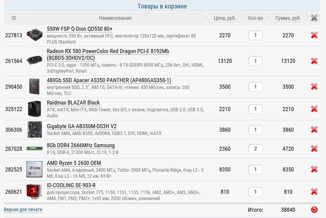Select product ID 287028
The image size is (326, 218).
(x=14, y=149)
